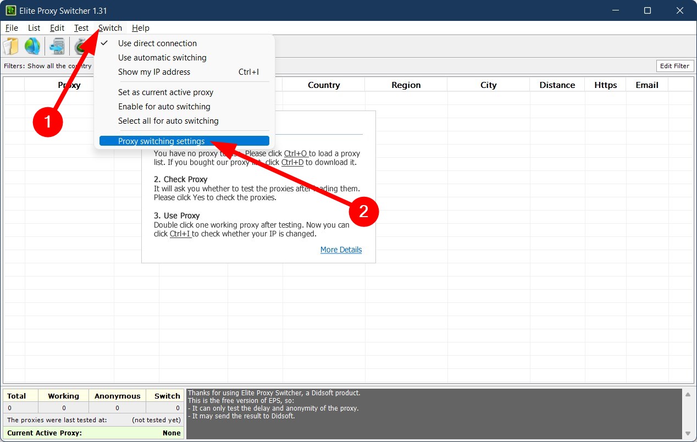The height and width of the screenshot is (442, 697).
Task: Select Enable for auto switching
Action: (x=184, y=107)
